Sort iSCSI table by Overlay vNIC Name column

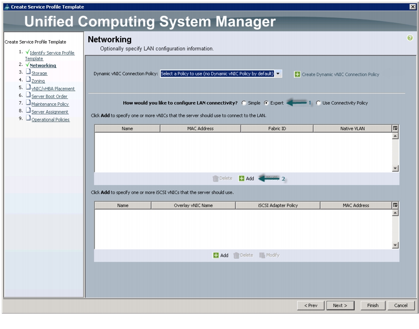point(193,206)
